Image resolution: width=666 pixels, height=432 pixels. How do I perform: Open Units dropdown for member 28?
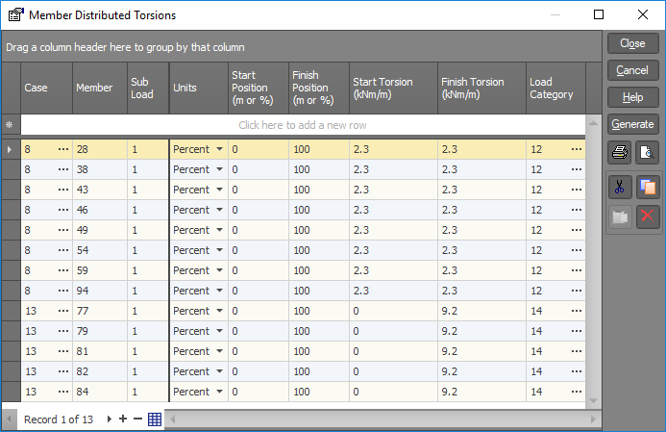click(219, 149)
